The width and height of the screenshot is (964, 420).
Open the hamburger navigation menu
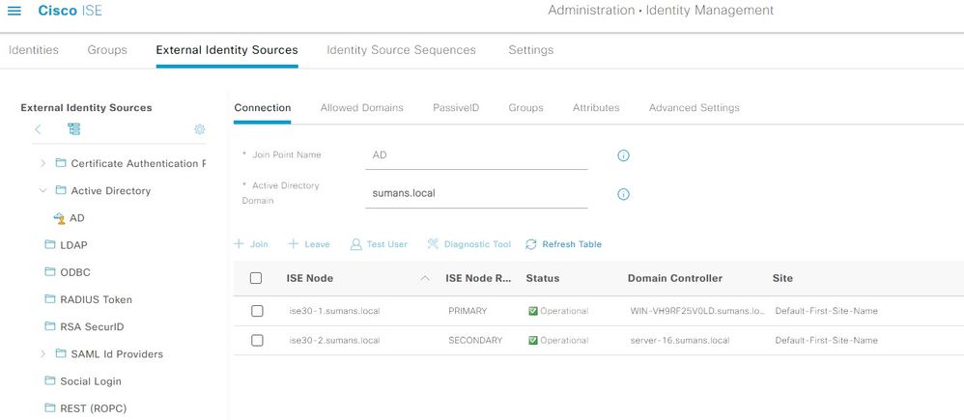click(14, 11)
